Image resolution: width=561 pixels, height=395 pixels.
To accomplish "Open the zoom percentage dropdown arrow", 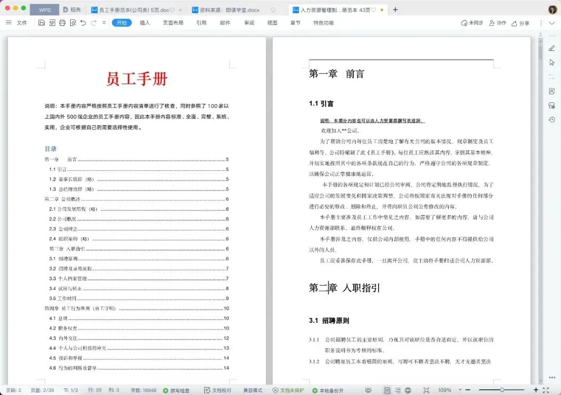I will pos(460,390).
